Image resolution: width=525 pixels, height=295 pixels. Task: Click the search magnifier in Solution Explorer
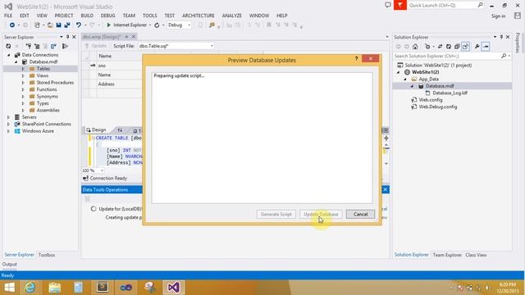coord(504,56)
